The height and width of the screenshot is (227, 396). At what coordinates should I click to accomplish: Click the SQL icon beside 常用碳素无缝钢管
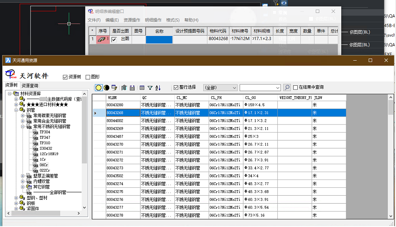[x=29, y=116]
